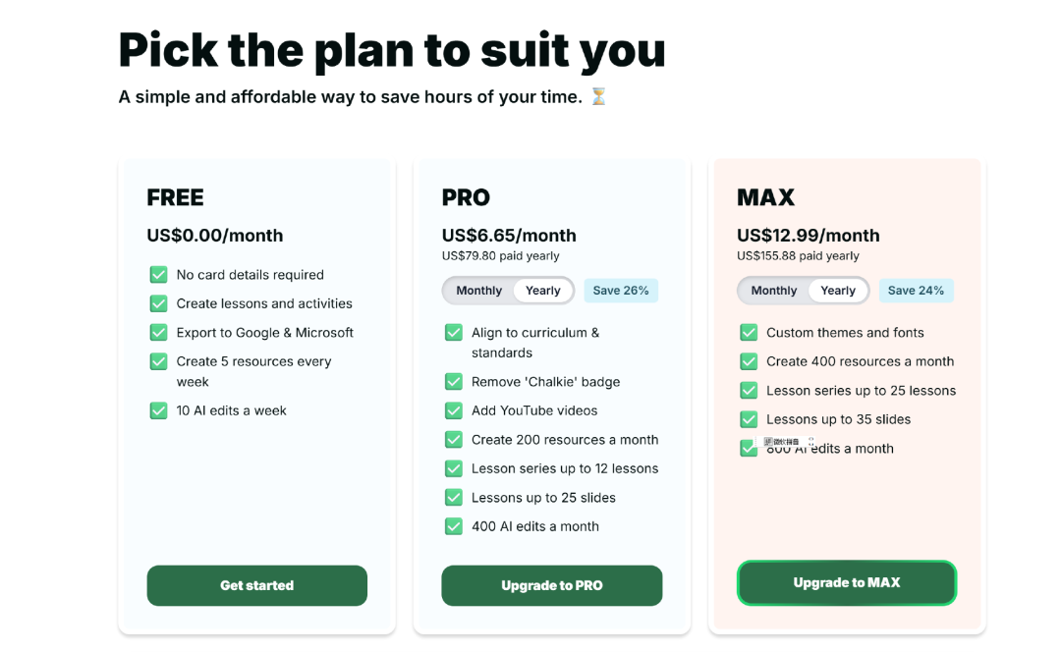Screen dimensions: 1061x652
Task: Select Yearly billing on PRO plan
Action: [542, 291]
